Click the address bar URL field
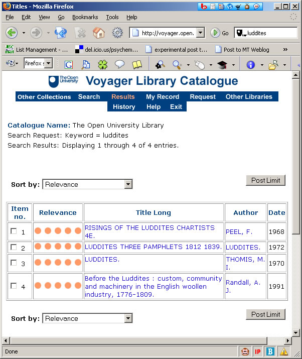 click(168, 33)
